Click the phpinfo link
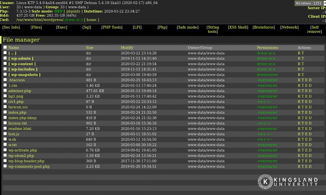 click(73, 11)
